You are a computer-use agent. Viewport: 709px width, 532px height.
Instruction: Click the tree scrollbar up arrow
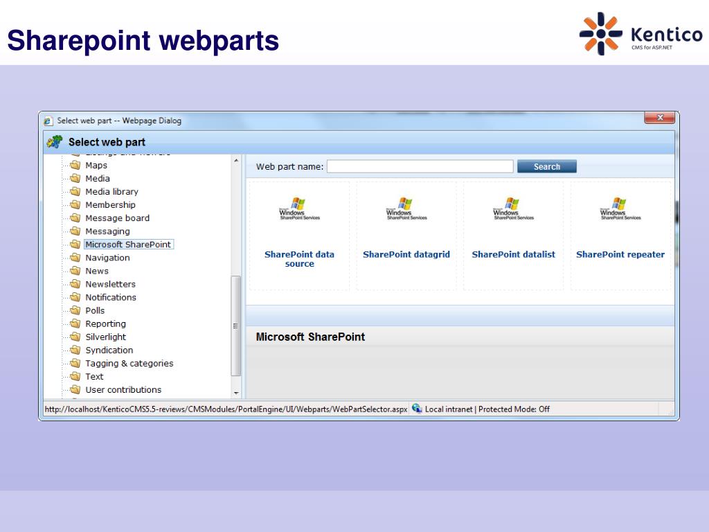[236, 161]
